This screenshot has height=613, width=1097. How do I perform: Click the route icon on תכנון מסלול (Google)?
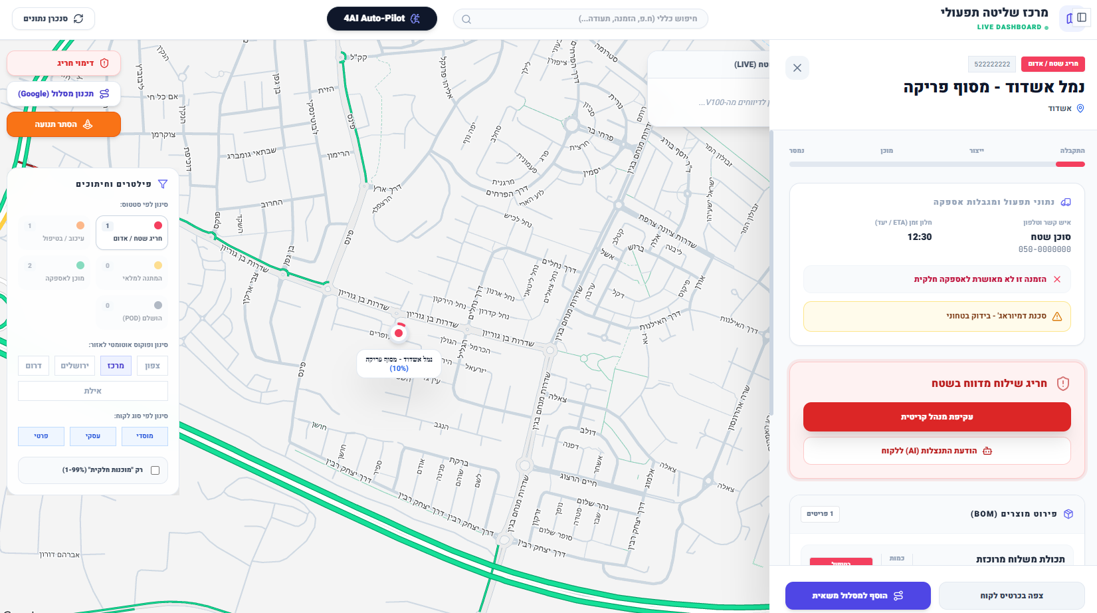[104, 94]
